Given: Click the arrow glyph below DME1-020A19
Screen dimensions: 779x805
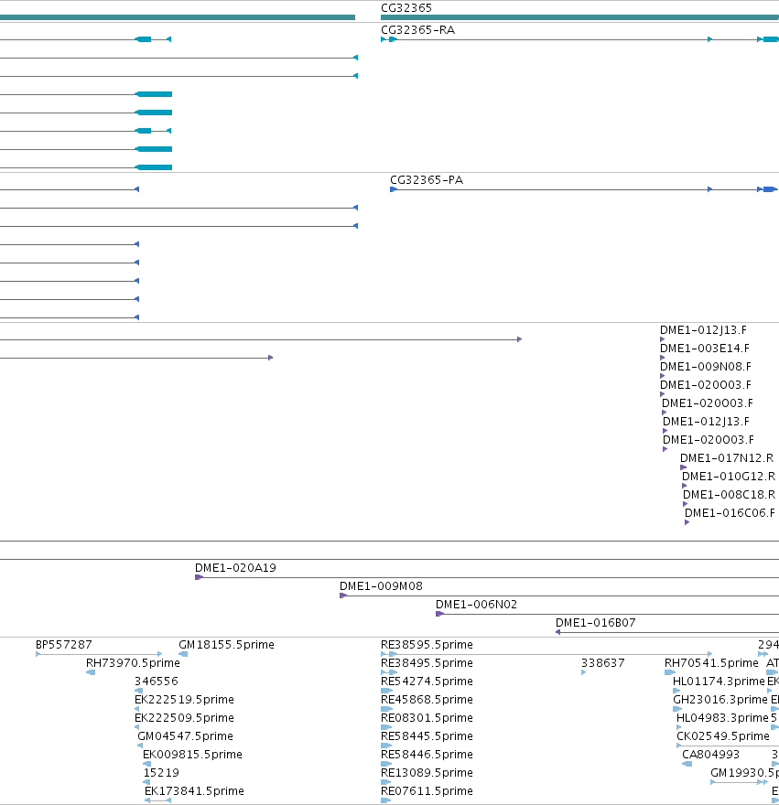Looking at the screenshot, I should click(x=199, y=577).
